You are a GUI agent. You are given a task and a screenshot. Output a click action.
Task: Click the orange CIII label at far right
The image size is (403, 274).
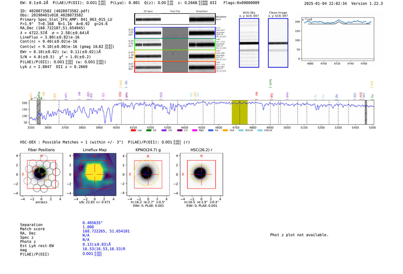pos(372,84)
